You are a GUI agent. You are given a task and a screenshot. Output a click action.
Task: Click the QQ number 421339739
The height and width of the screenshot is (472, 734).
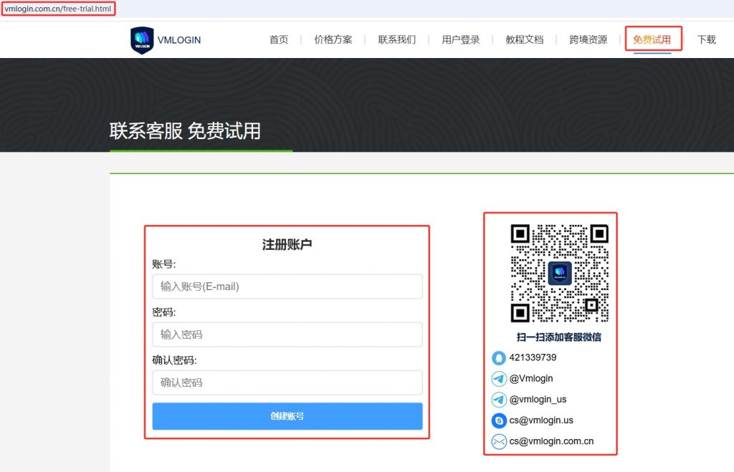533,357
